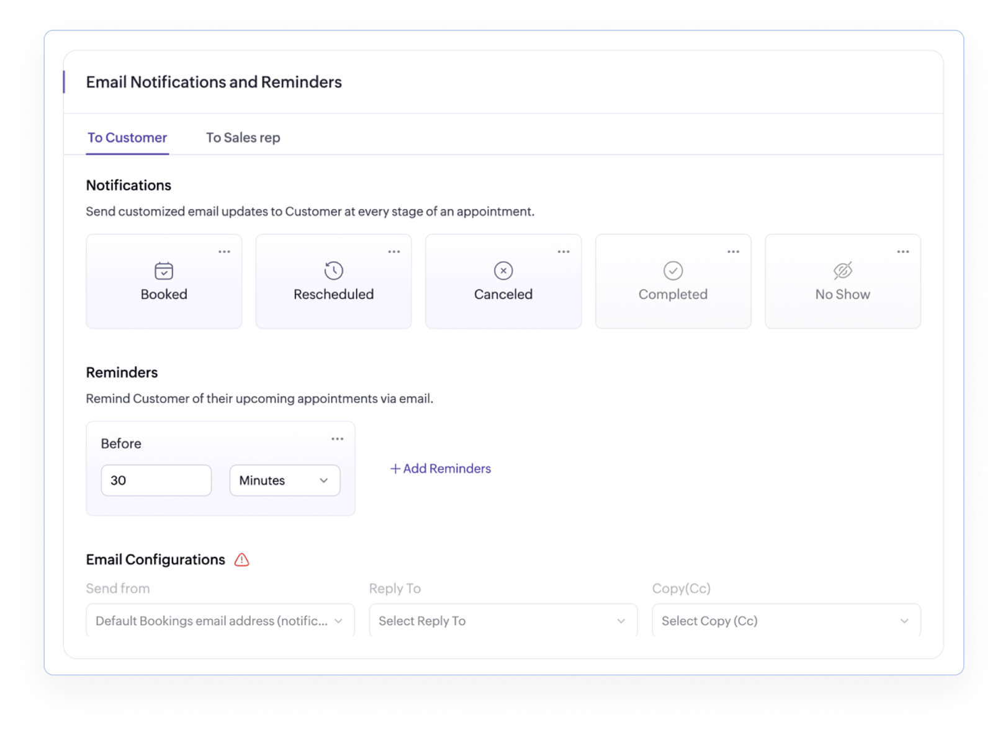Viewport: 1008px width, 733px height.
Task: Click the Add Reminders link
Action: click(x=440, y=468)
